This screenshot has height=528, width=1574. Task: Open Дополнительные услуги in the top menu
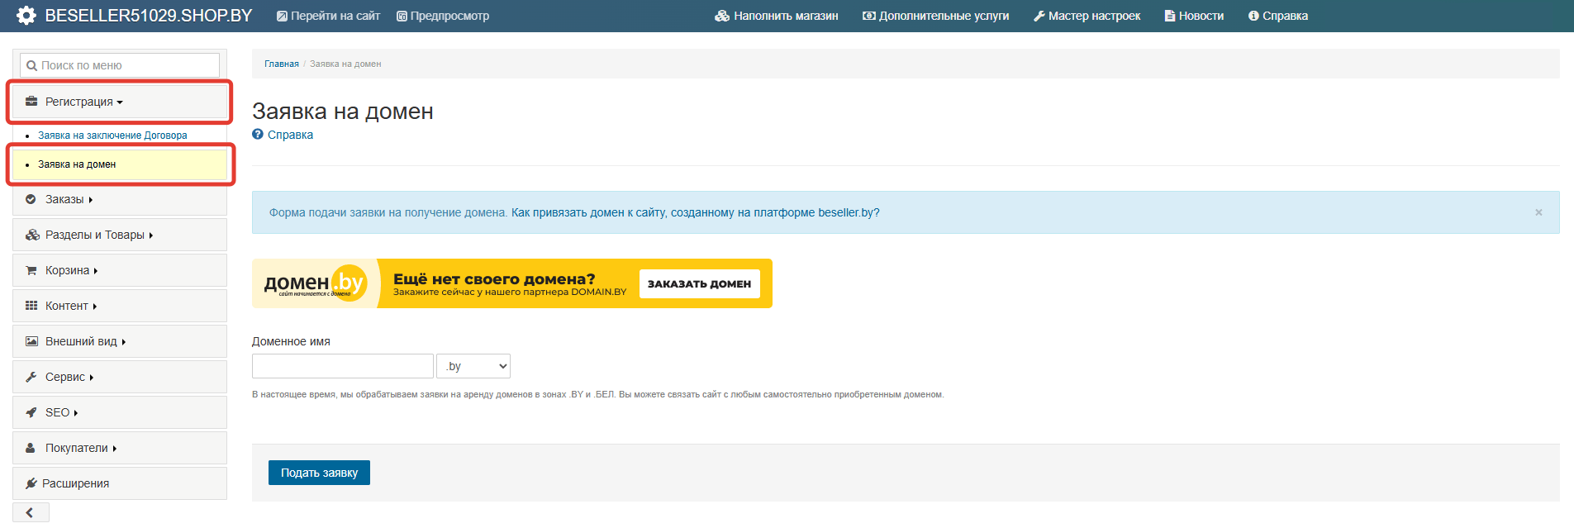(935, 16)
